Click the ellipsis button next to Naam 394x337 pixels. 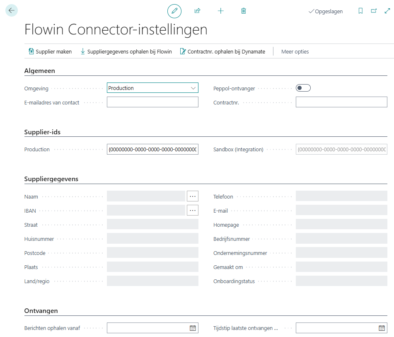pyautogui.click(x=192, y=196)
